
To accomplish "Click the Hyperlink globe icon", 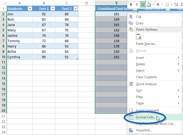I will (x=131, y=130).
